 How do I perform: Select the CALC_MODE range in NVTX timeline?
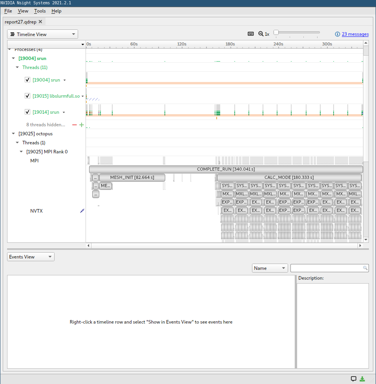point(289,177)
